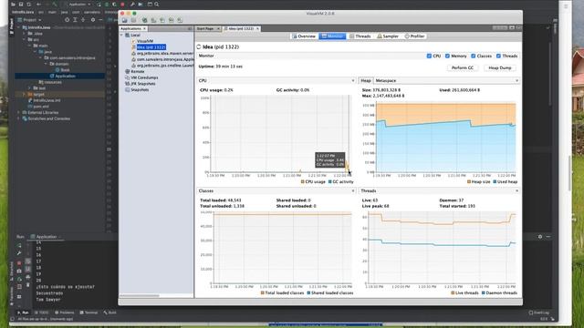Screen dimensions: 584x328
Task: Click Project panel locate target icon
Action: [67, 20]
